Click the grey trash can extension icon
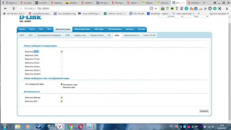This screenshot has height=130, width=231. (x=177, y=8)
